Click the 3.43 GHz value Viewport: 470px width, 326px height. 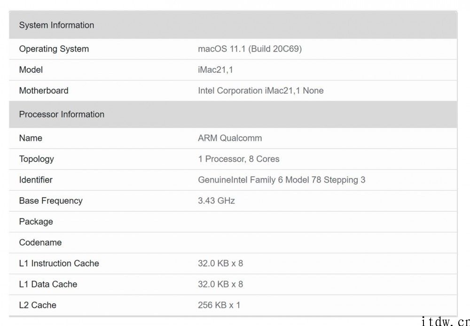(216, 201)
